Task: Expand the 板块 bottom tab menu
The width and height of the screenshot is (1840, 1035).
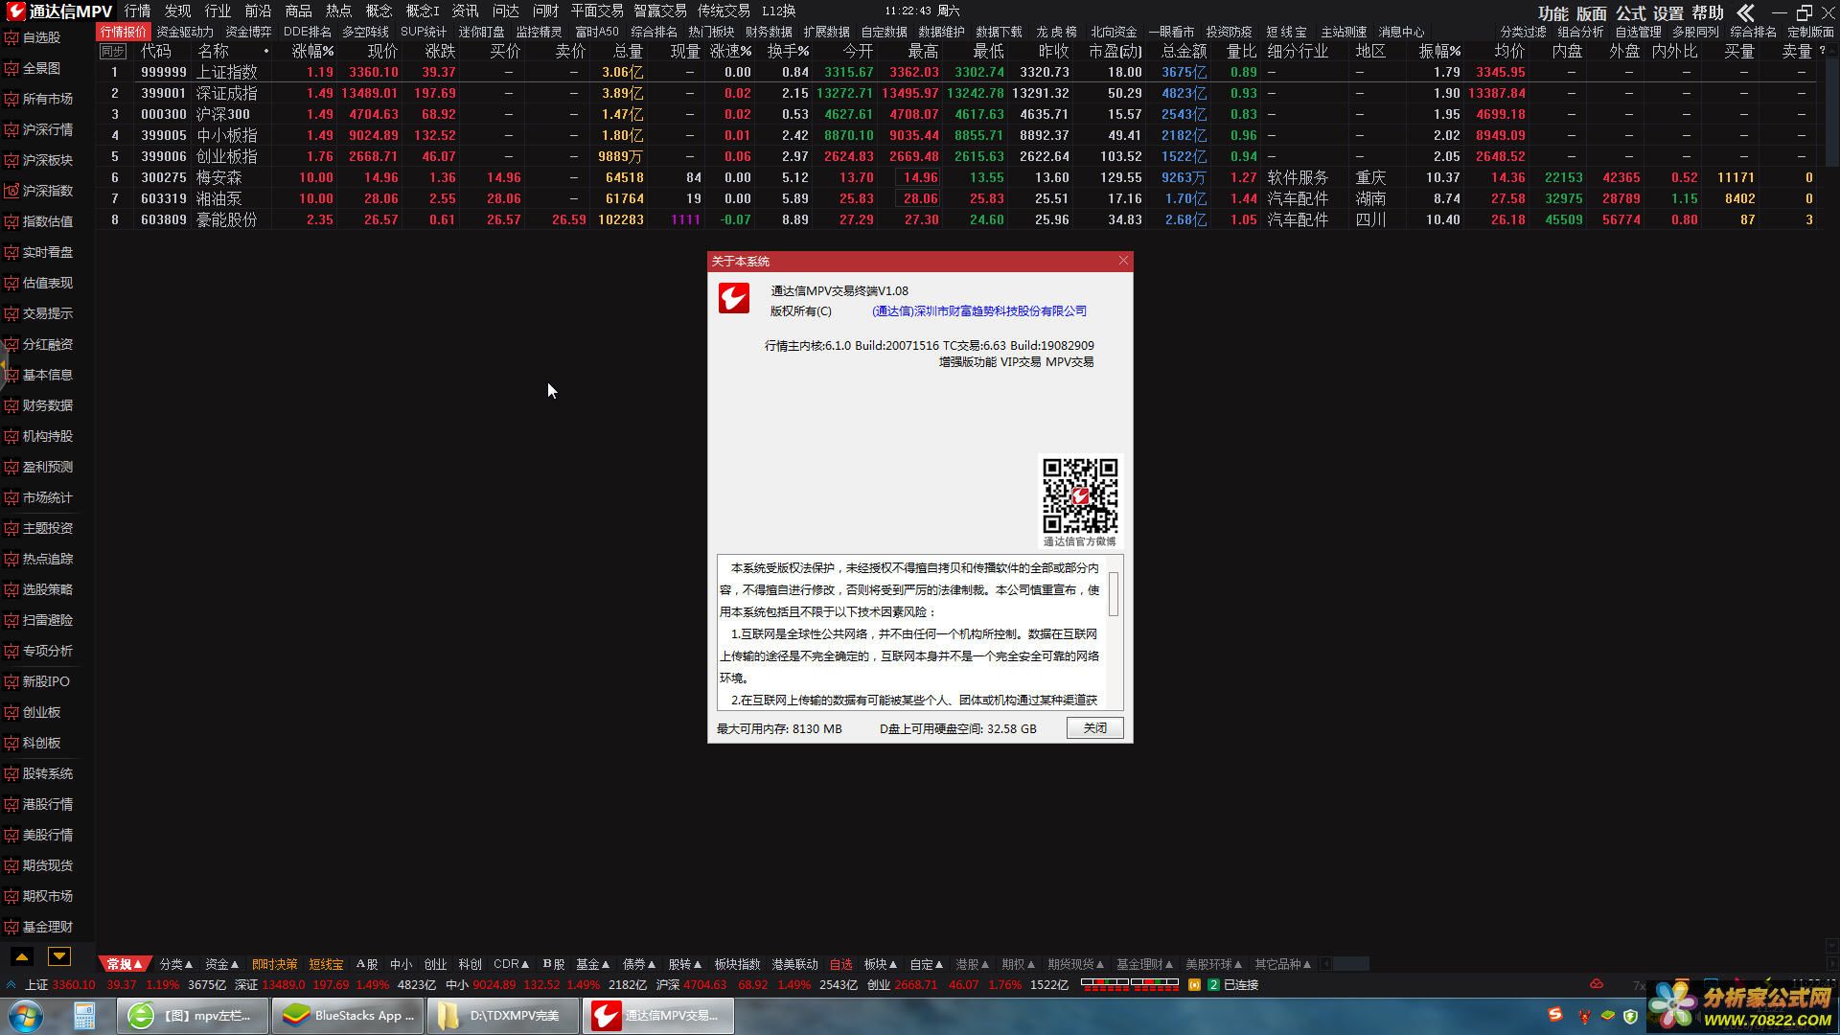Action: [881, 964]
